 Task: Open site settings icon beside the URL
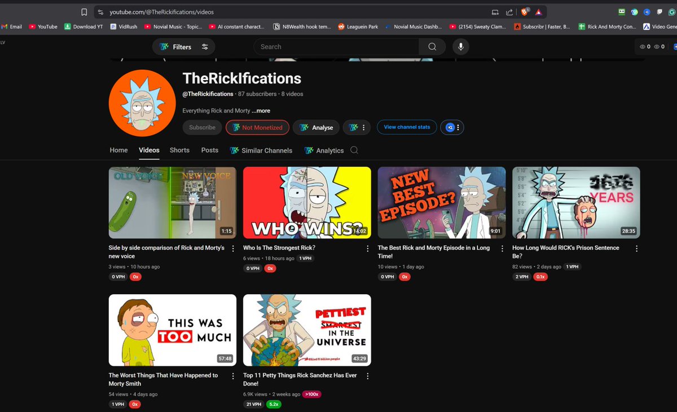point(100,12)
